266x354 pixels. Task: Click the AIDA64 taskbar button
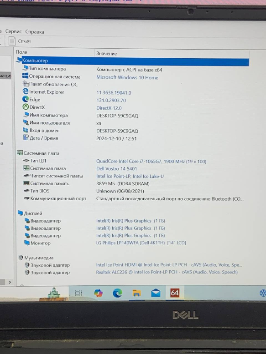[175, 293]
